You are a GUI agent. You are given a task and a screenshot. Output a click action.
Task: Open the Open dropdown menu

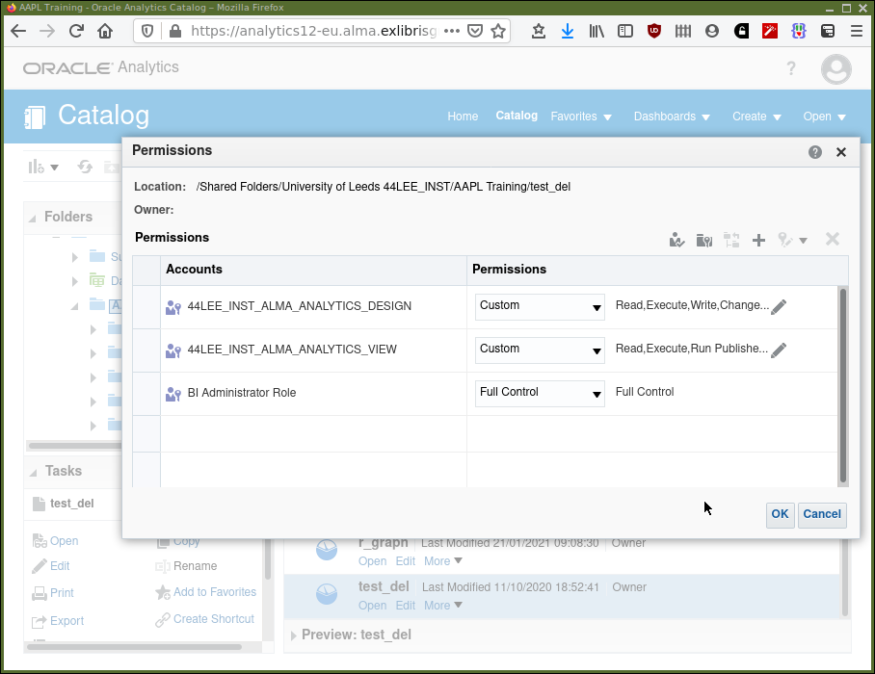(x=824, y=117)
